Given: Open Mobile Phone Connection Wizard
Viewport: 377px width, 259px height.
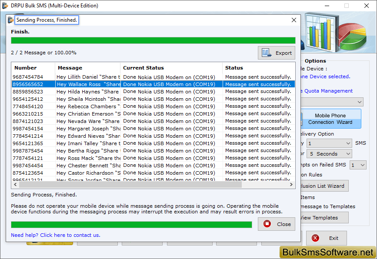Looking at the screenshot, I should point(330,119).
